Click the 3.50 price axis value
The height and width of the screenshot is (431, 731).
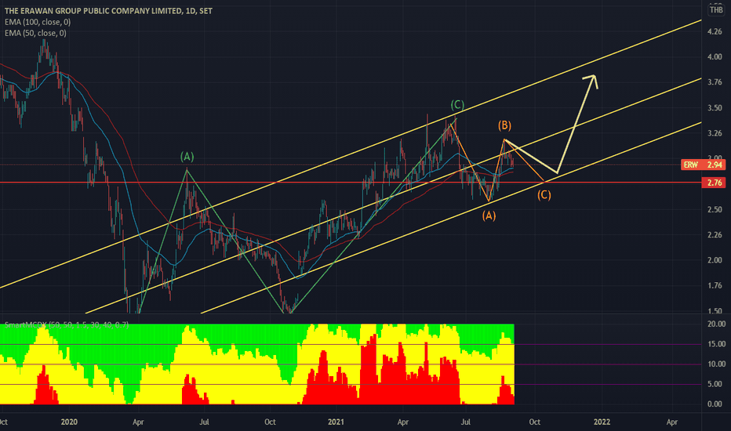click(x=715, y=107)
